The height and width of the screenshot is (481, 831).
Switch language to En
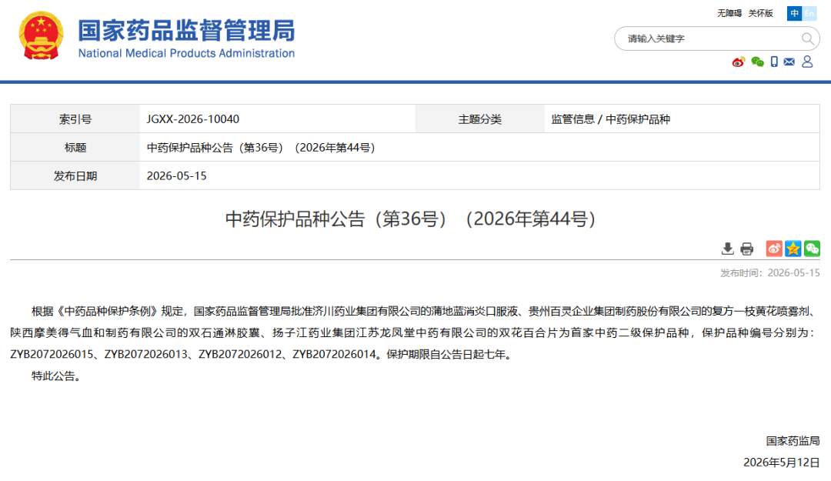(809, 13)
